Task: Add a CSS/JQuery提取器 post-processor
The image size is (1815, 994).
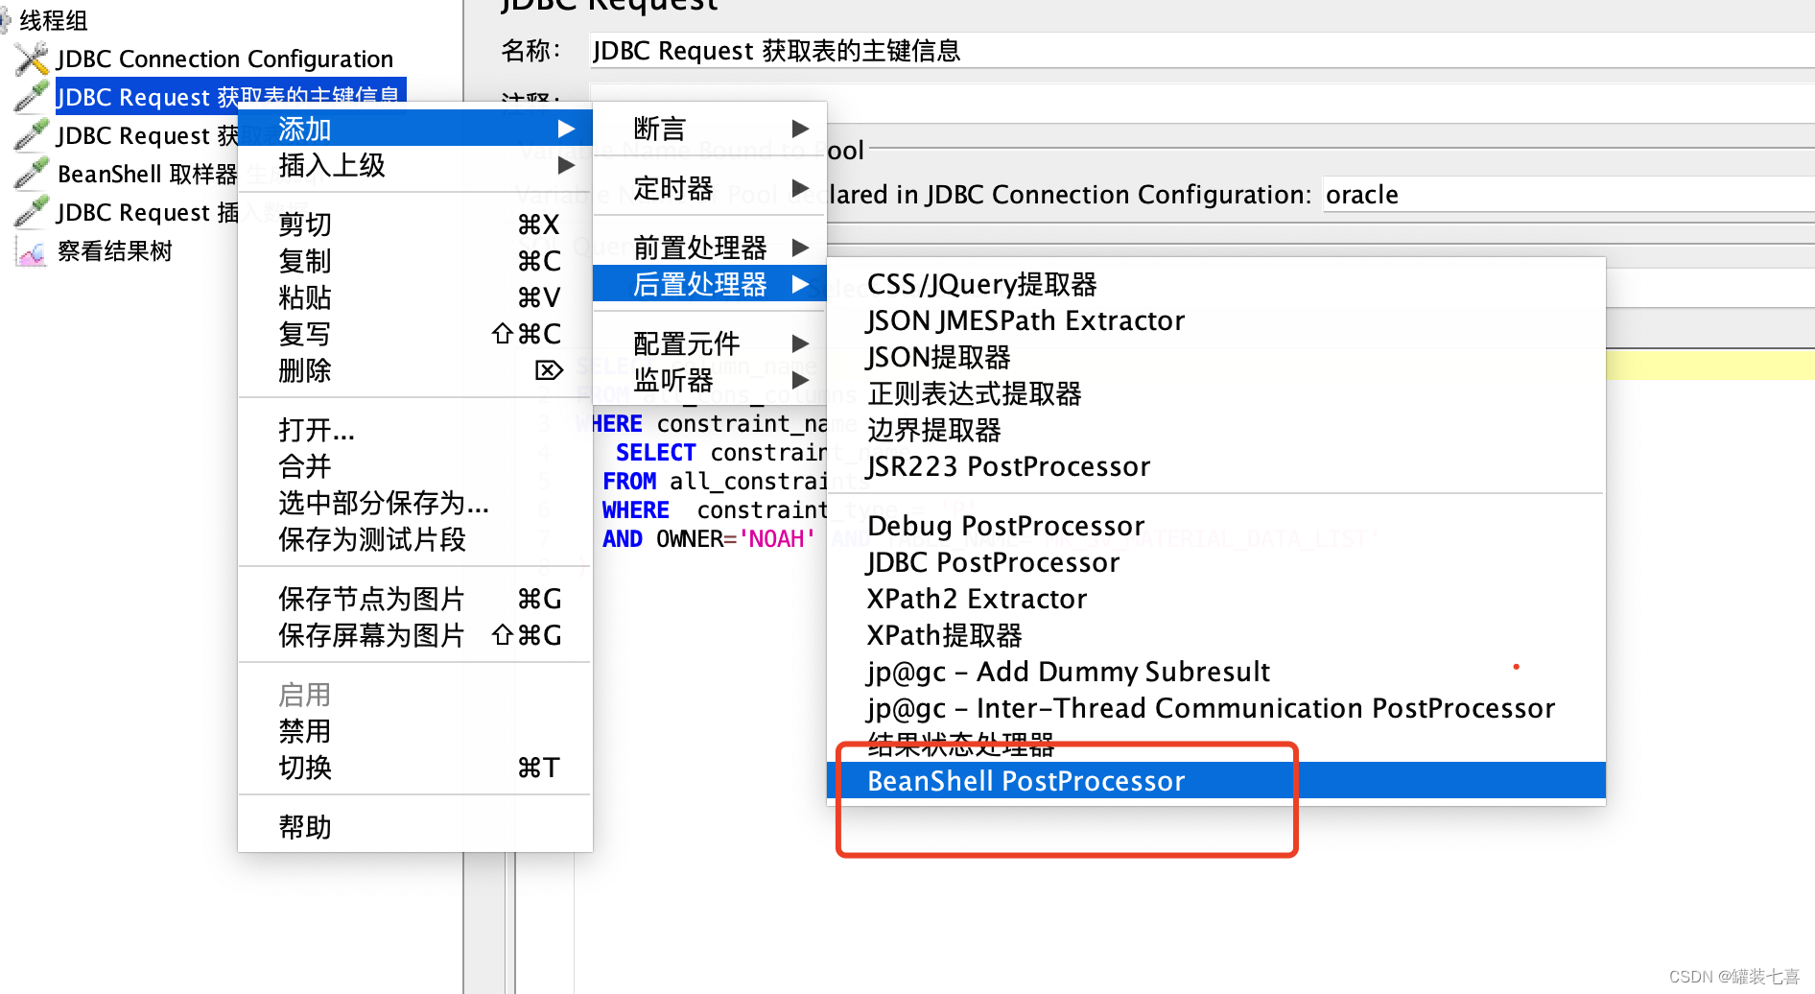Action: 1216,284
